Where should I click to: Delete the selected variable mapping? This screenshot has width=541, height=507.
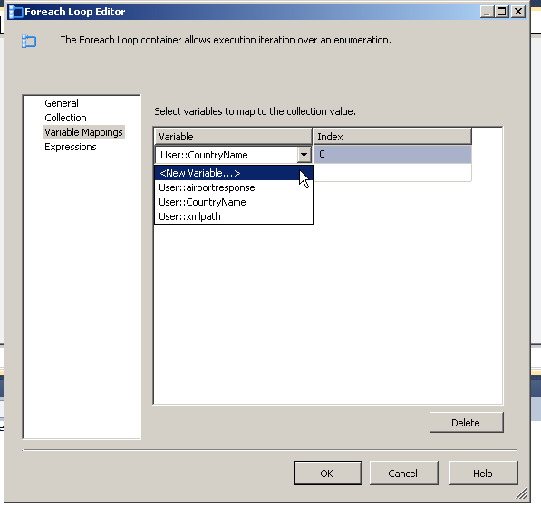pos(466,422)
